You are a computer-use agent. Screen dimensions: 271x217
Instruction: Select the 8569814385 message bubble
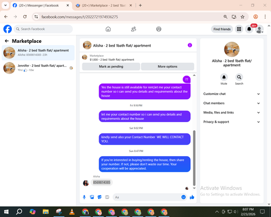pos(101,182)
